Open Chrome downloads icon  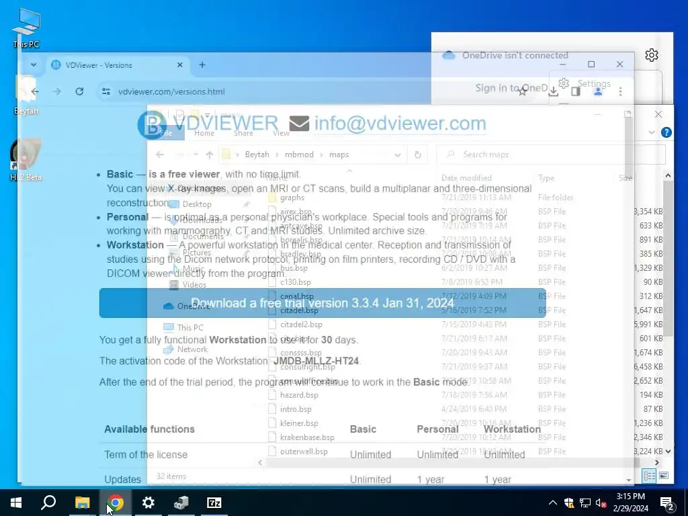554,91
